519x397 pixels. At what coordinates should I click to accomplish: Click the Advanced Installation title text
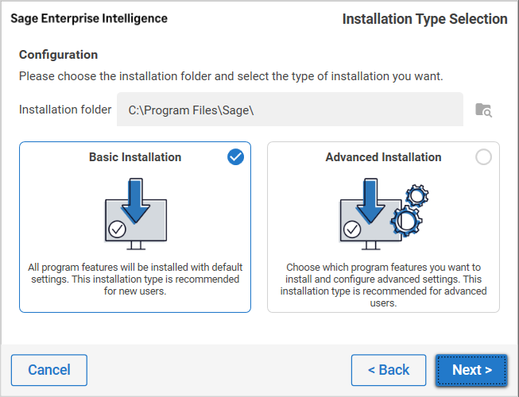(383, 157)
